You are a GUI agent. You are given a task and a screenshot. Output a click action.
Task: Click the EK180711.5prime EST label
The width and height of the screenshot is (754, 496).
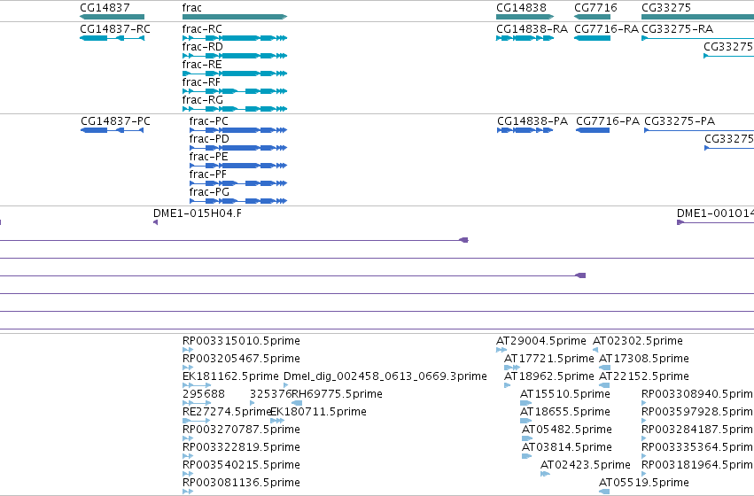pyautogui.click(x=318, y=412)
